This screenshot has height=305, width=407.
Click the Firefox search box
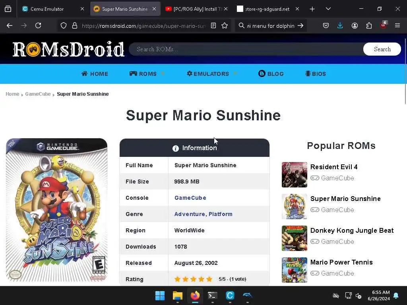tap(270, 26)
